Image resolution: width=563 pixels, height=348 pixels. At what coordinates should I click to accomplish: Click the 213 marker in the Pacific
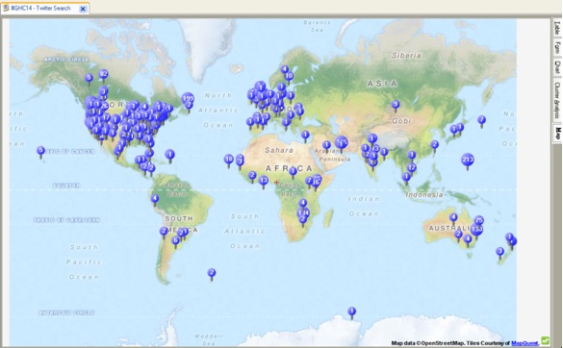[468, 160]
